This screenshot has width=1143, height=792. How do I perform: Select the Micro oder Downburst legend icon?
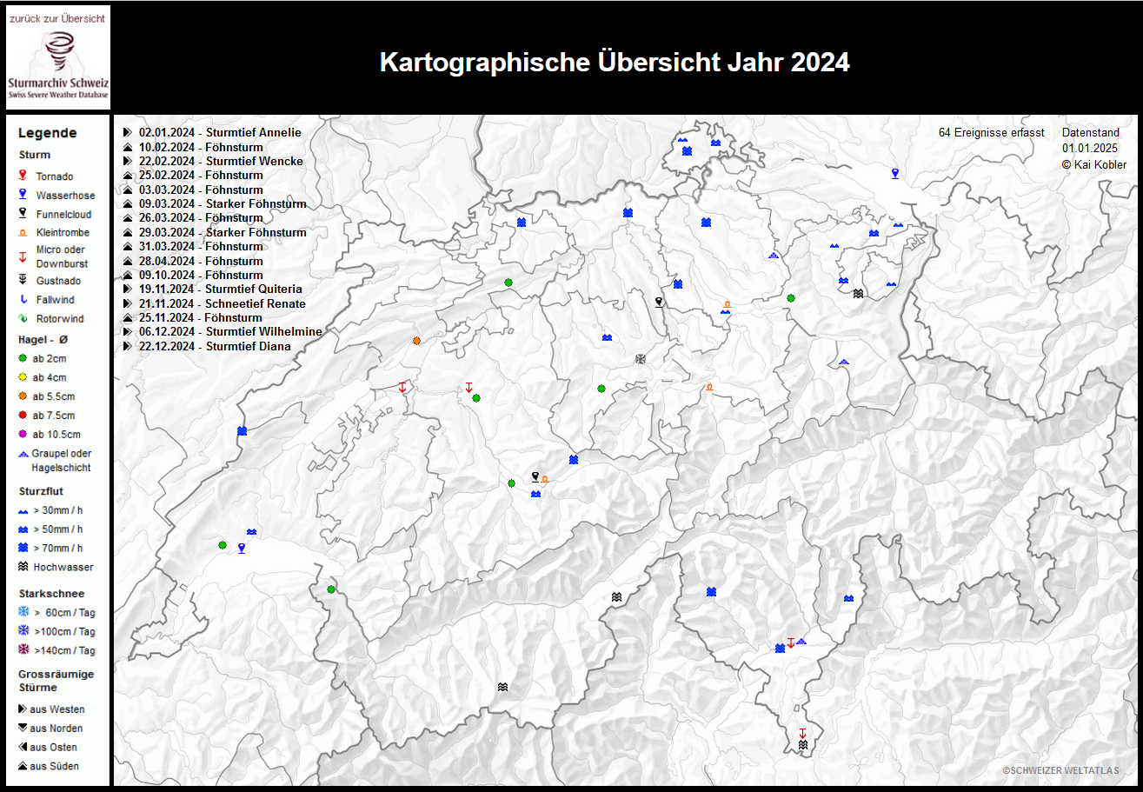[23, 256]
